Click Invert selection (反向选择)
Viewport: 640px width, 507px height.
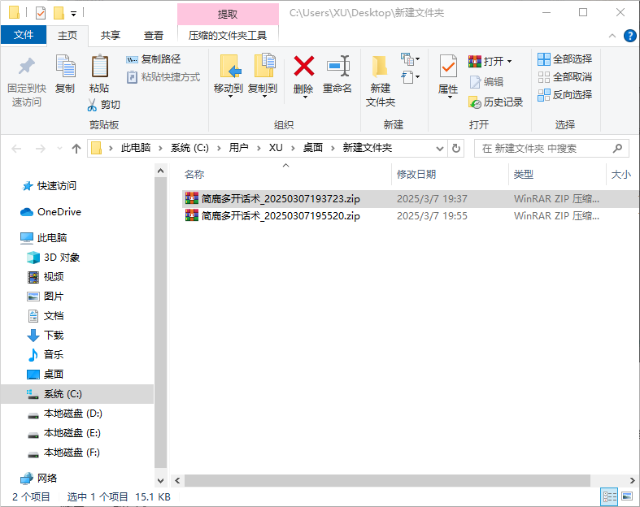pos(565,94)
